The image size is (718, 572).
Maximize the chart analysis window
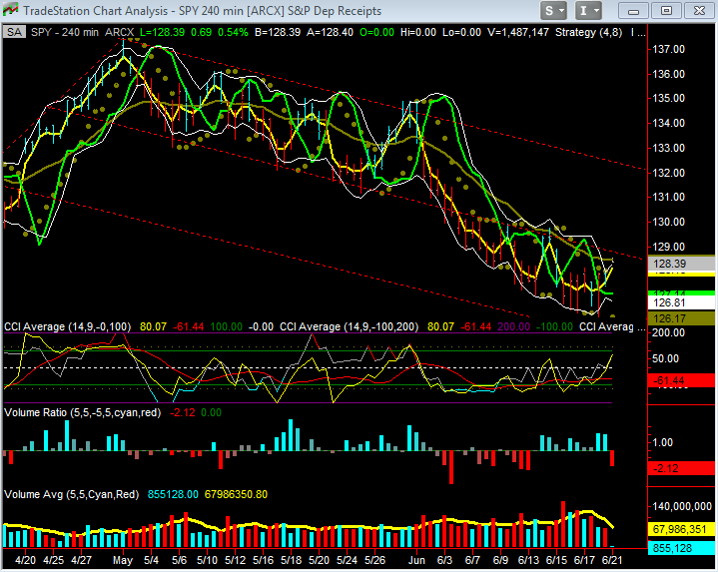[x=666, y=11]
